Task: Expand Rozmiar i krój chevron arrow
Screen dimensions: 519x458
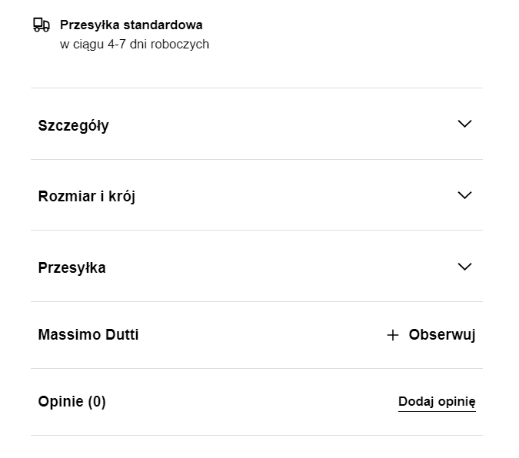Action: pyautogui.click(x=464, y=195)
